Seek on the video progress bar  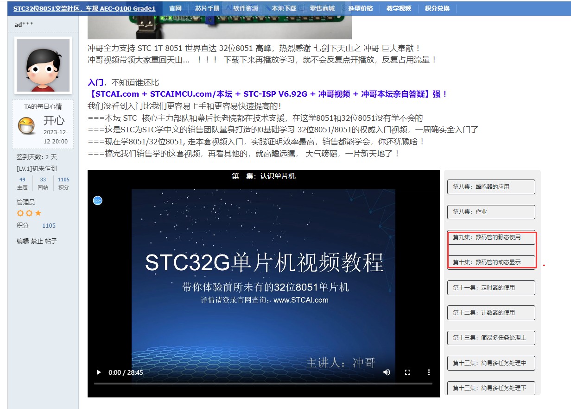(263, 383)
